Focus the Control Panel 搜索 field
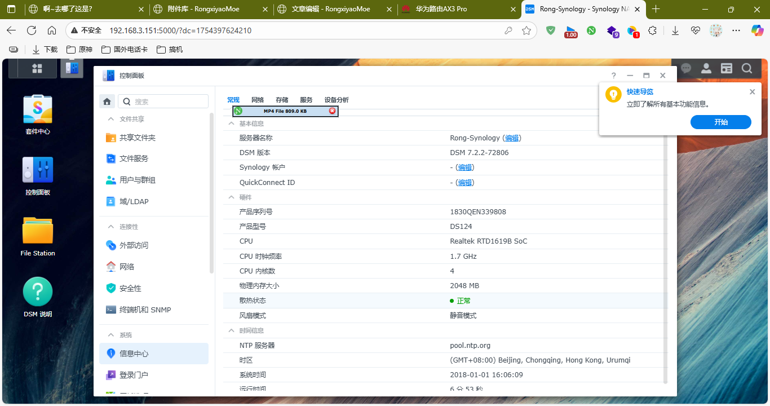The image size is (770, 406). [163, 101]
